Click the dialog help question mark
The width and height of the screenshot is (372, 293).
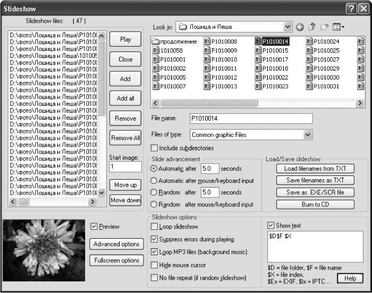(x=351, y=9)
